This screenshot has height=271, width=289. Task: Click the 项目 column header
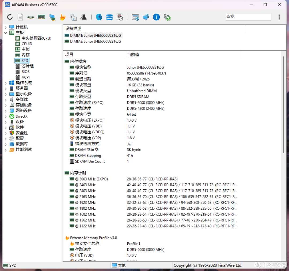tap(94, 54)
